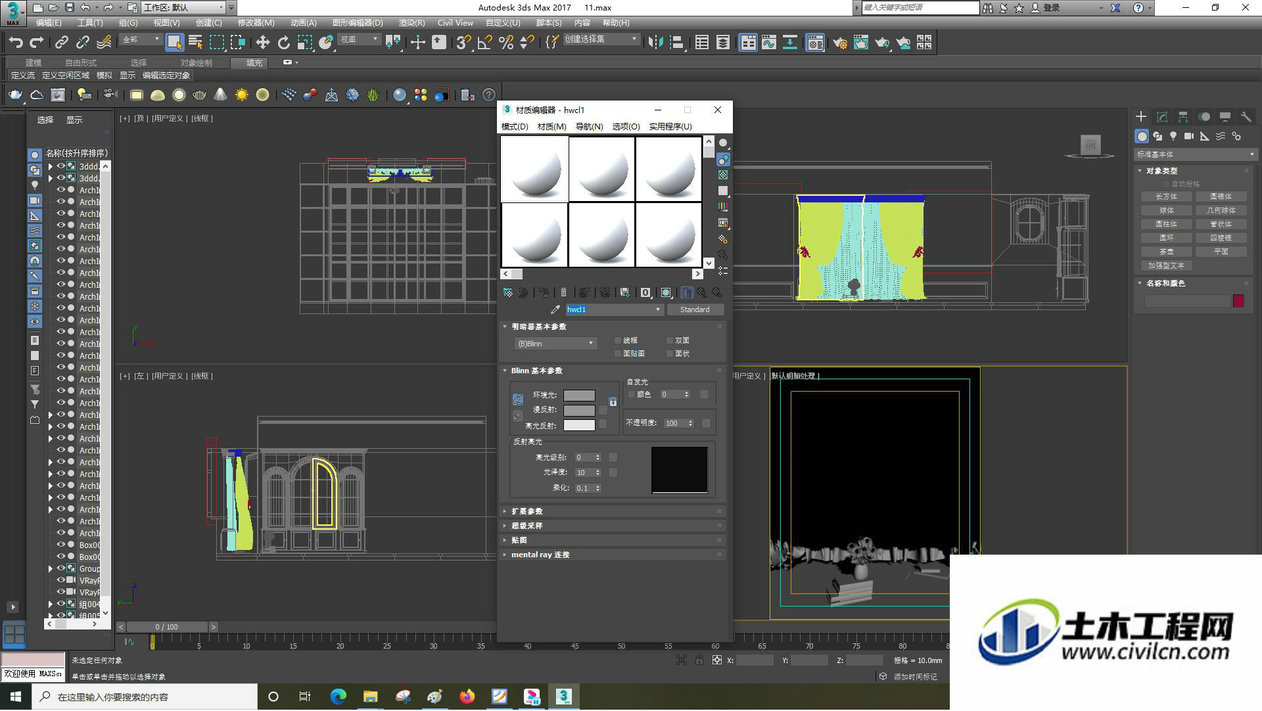
Task: Switch to the 对象绘制 ribbon tab
Action: (x=196, y=62)
